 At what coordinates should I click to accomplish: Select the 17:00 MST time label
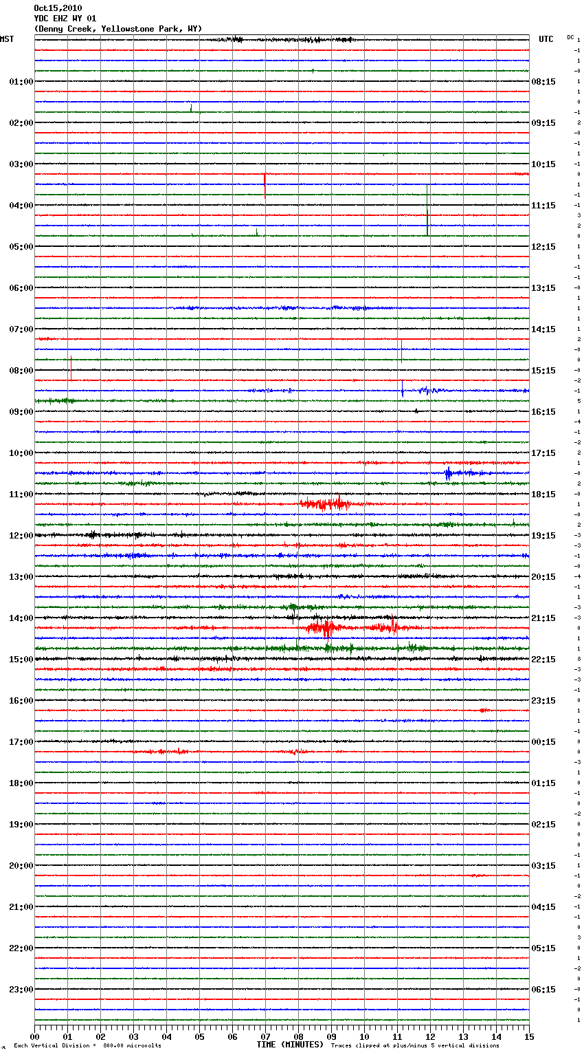point(21,742)
